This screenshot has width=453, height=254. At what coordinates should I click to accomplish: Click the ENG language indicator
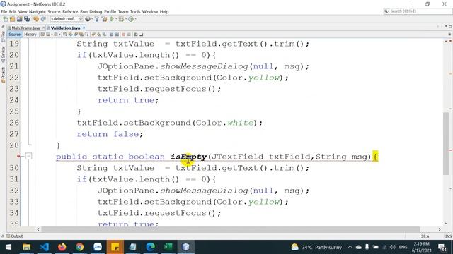tap(403, 247)
